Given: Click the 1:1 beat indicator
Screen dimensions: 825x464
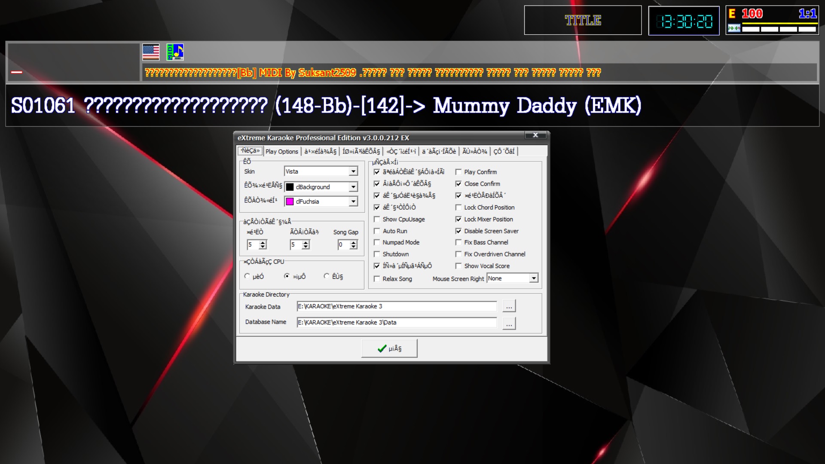Looking at the screenshot, I should point(807,14).
